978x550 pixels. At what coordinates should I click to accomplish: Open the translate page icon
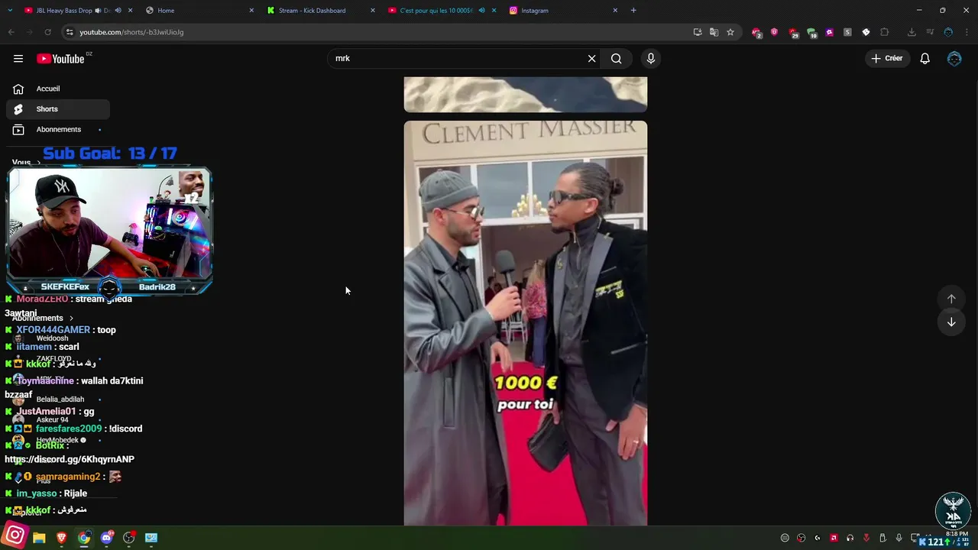pos(714,32)
